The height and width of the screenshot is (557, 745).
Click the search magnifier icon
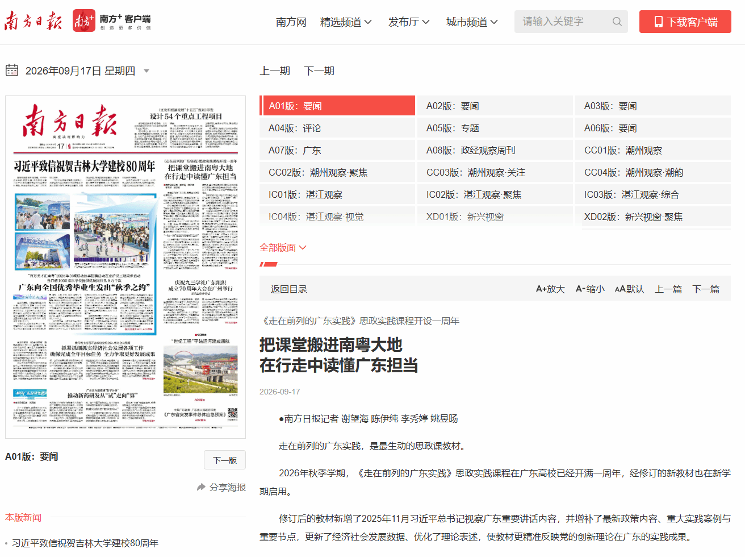click(x=617, y=22)
